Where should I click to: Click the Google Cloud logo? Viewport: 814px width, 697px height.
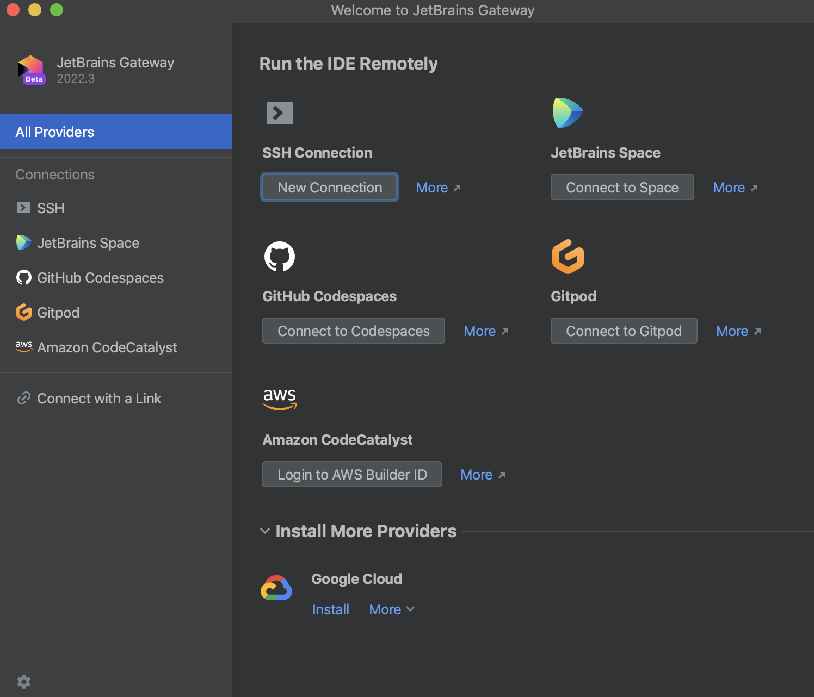[276, 588]
